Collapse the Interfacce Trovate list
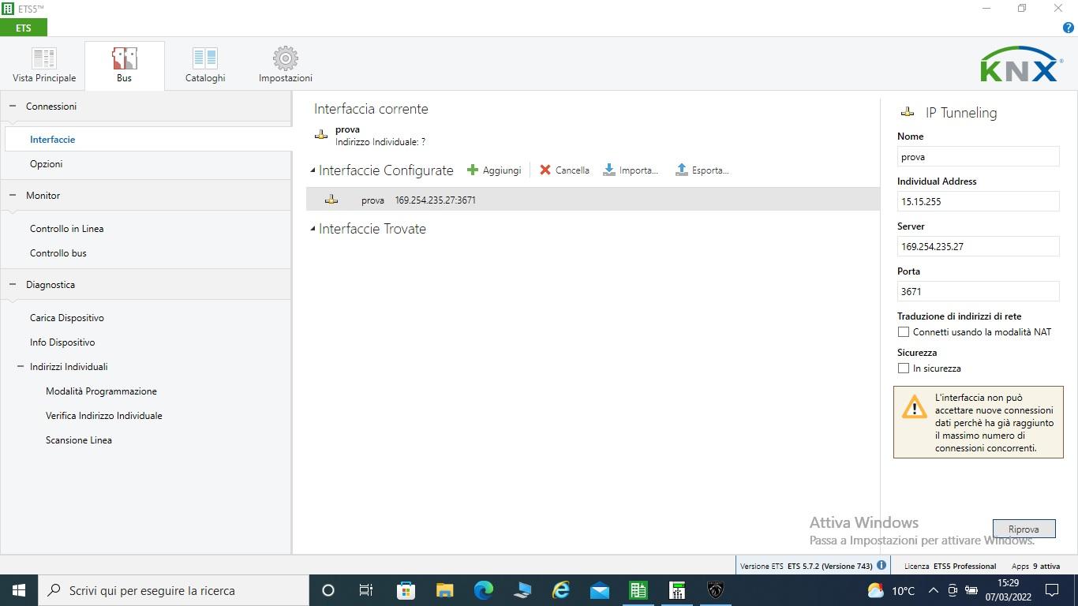 313,229
